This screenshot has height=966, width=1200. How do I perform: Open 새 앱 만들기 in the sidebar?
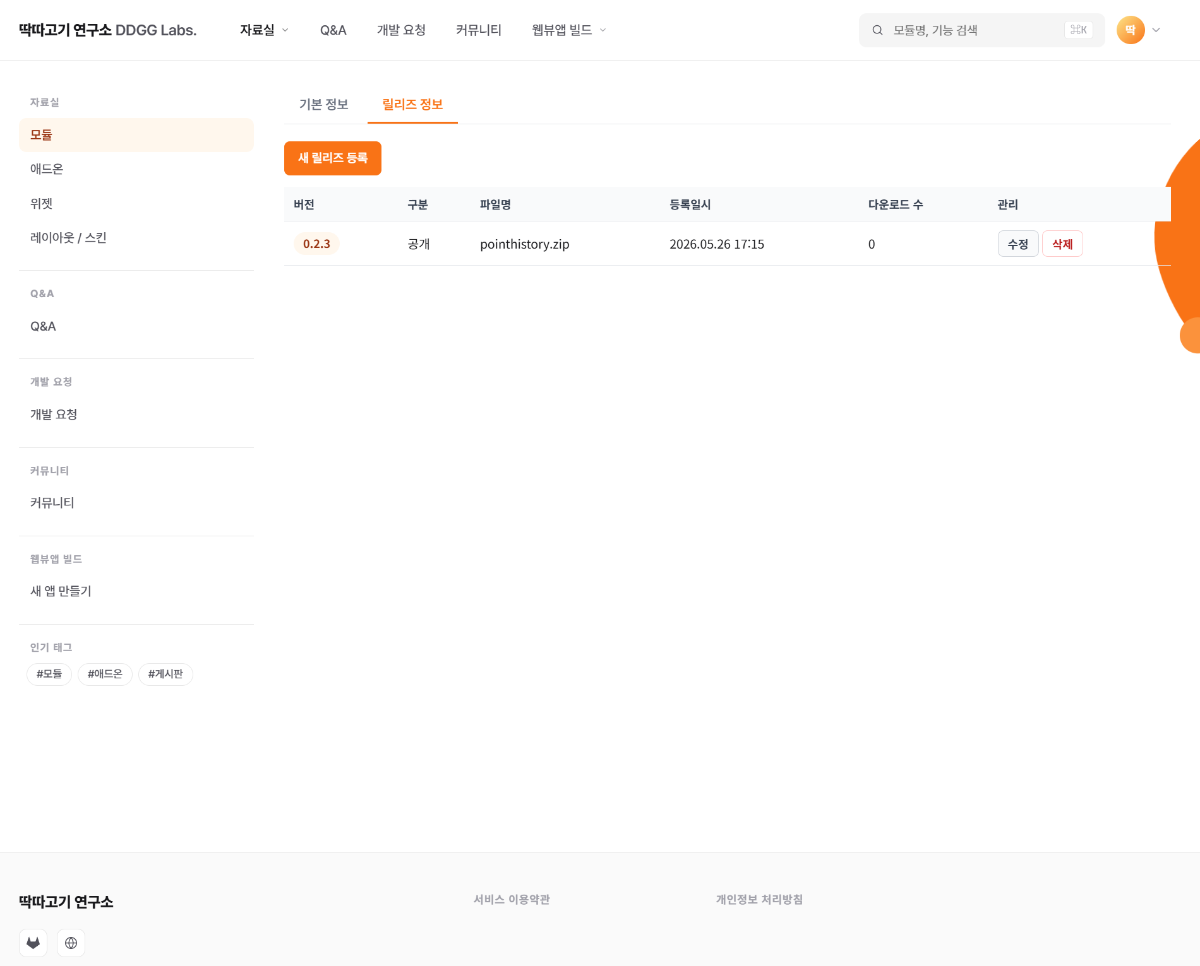pos(136,591)
